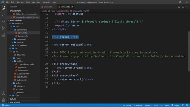Change the Spaces: 2 indentation setting
Image resolution: width=190 pixels, height=107 pixels.
pos(148,105)
